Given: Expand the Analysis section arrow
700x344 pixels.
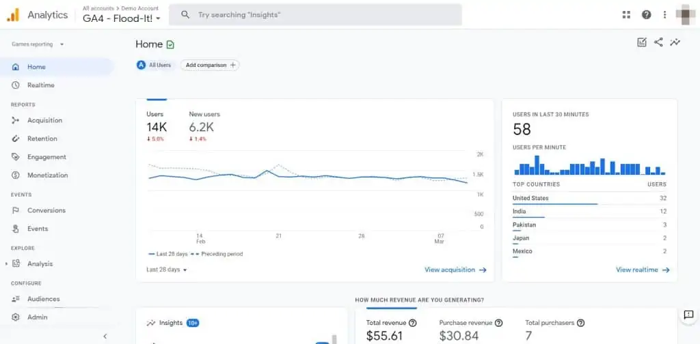Looking at the screenshot, I should 6,263.
